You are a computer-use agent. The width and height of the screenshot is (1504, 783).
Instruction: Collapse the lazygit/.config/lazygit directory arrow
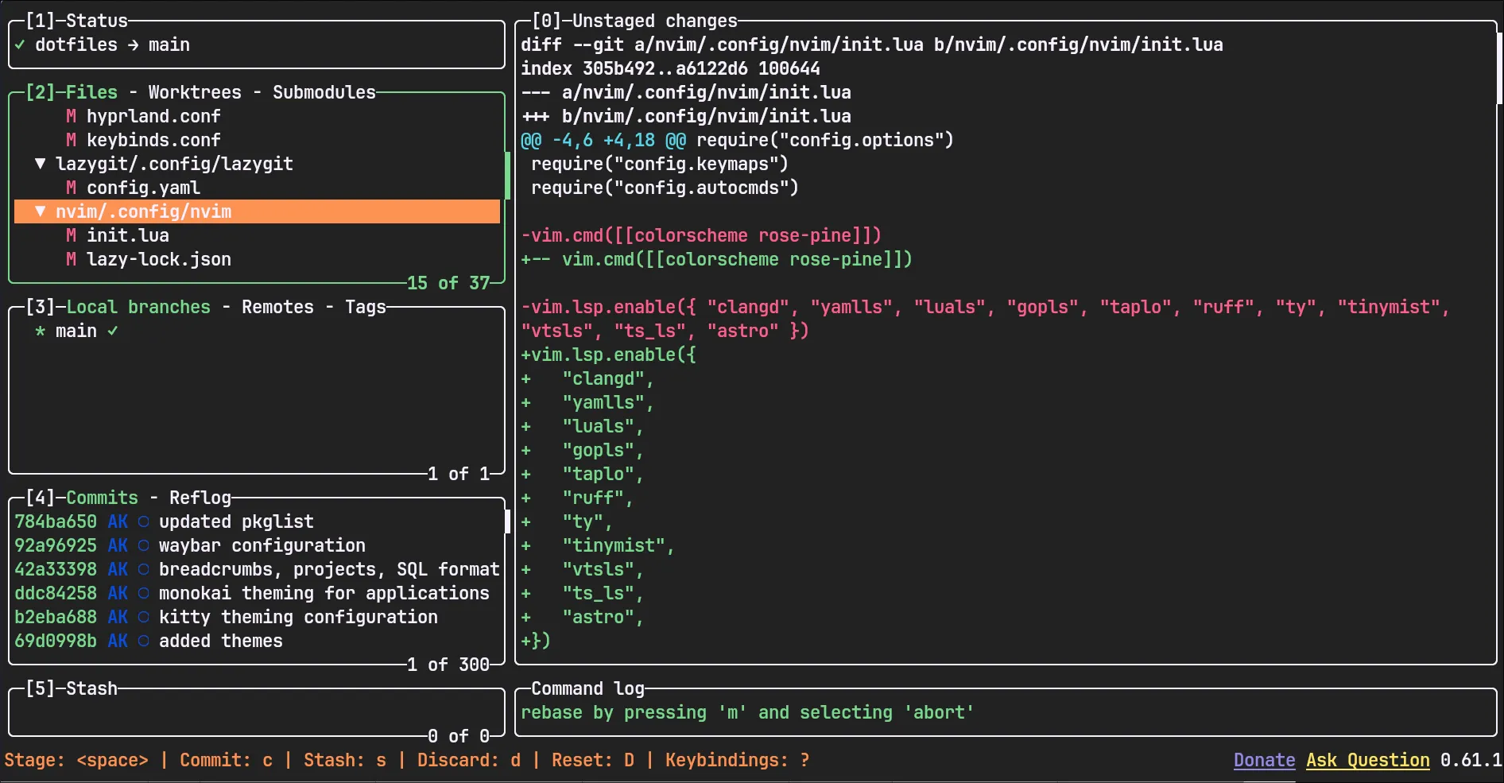(x=40, y=164)
